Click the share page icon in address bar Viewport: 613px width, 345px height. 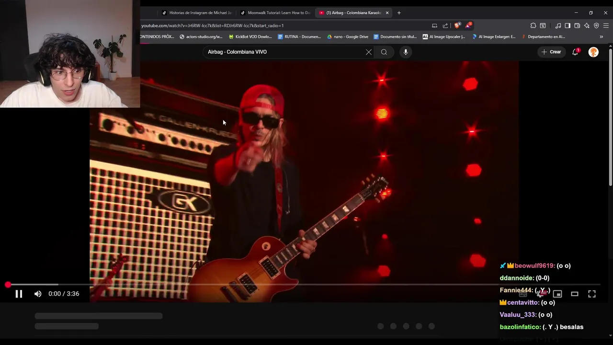pyautogui.click(x=445, y=25)
